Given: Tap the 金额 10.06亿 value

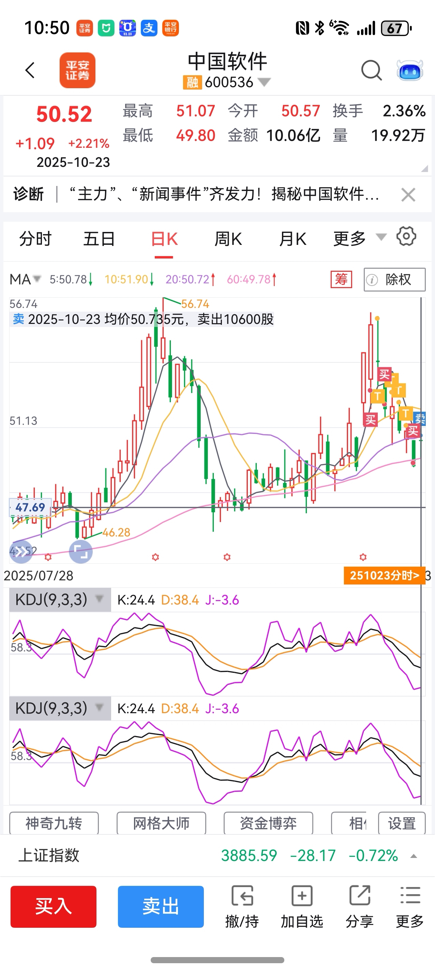Looking at the screenshot, I should click(x=293, y=135).
